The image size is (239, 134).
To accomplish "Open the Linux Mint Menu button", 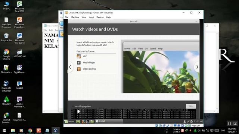I will [x=69, y=121].
